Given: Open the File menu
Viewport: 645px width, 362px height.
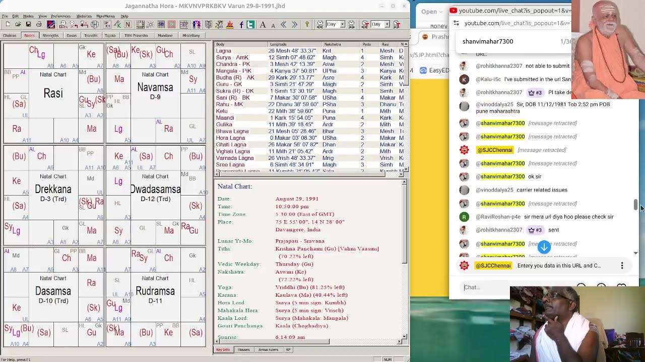Looking at the screenshot, I should (5, 16).
